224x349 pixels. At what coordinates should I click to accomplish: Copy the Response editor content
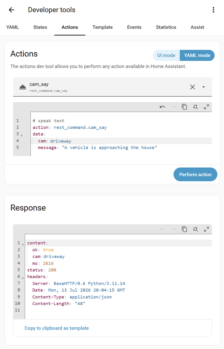(184, 229)
